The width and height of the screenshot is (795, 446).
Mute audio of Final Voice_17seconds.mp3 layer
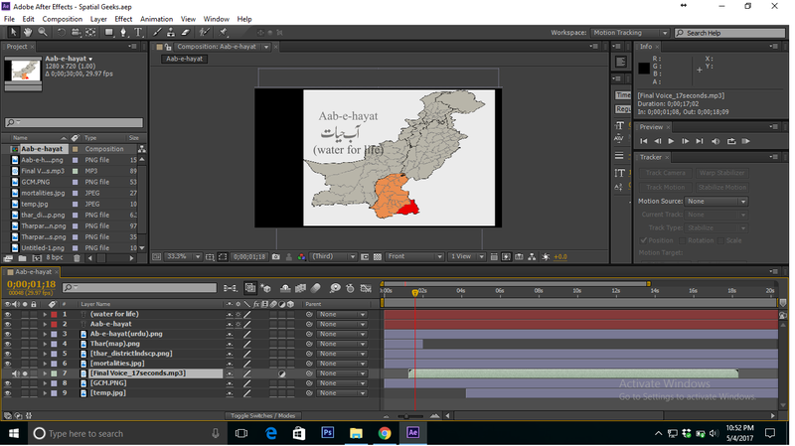click(15, 373)
